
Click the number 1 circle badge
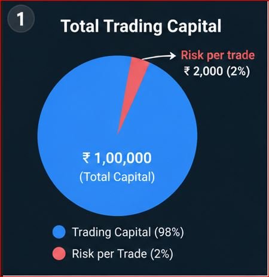21,19
